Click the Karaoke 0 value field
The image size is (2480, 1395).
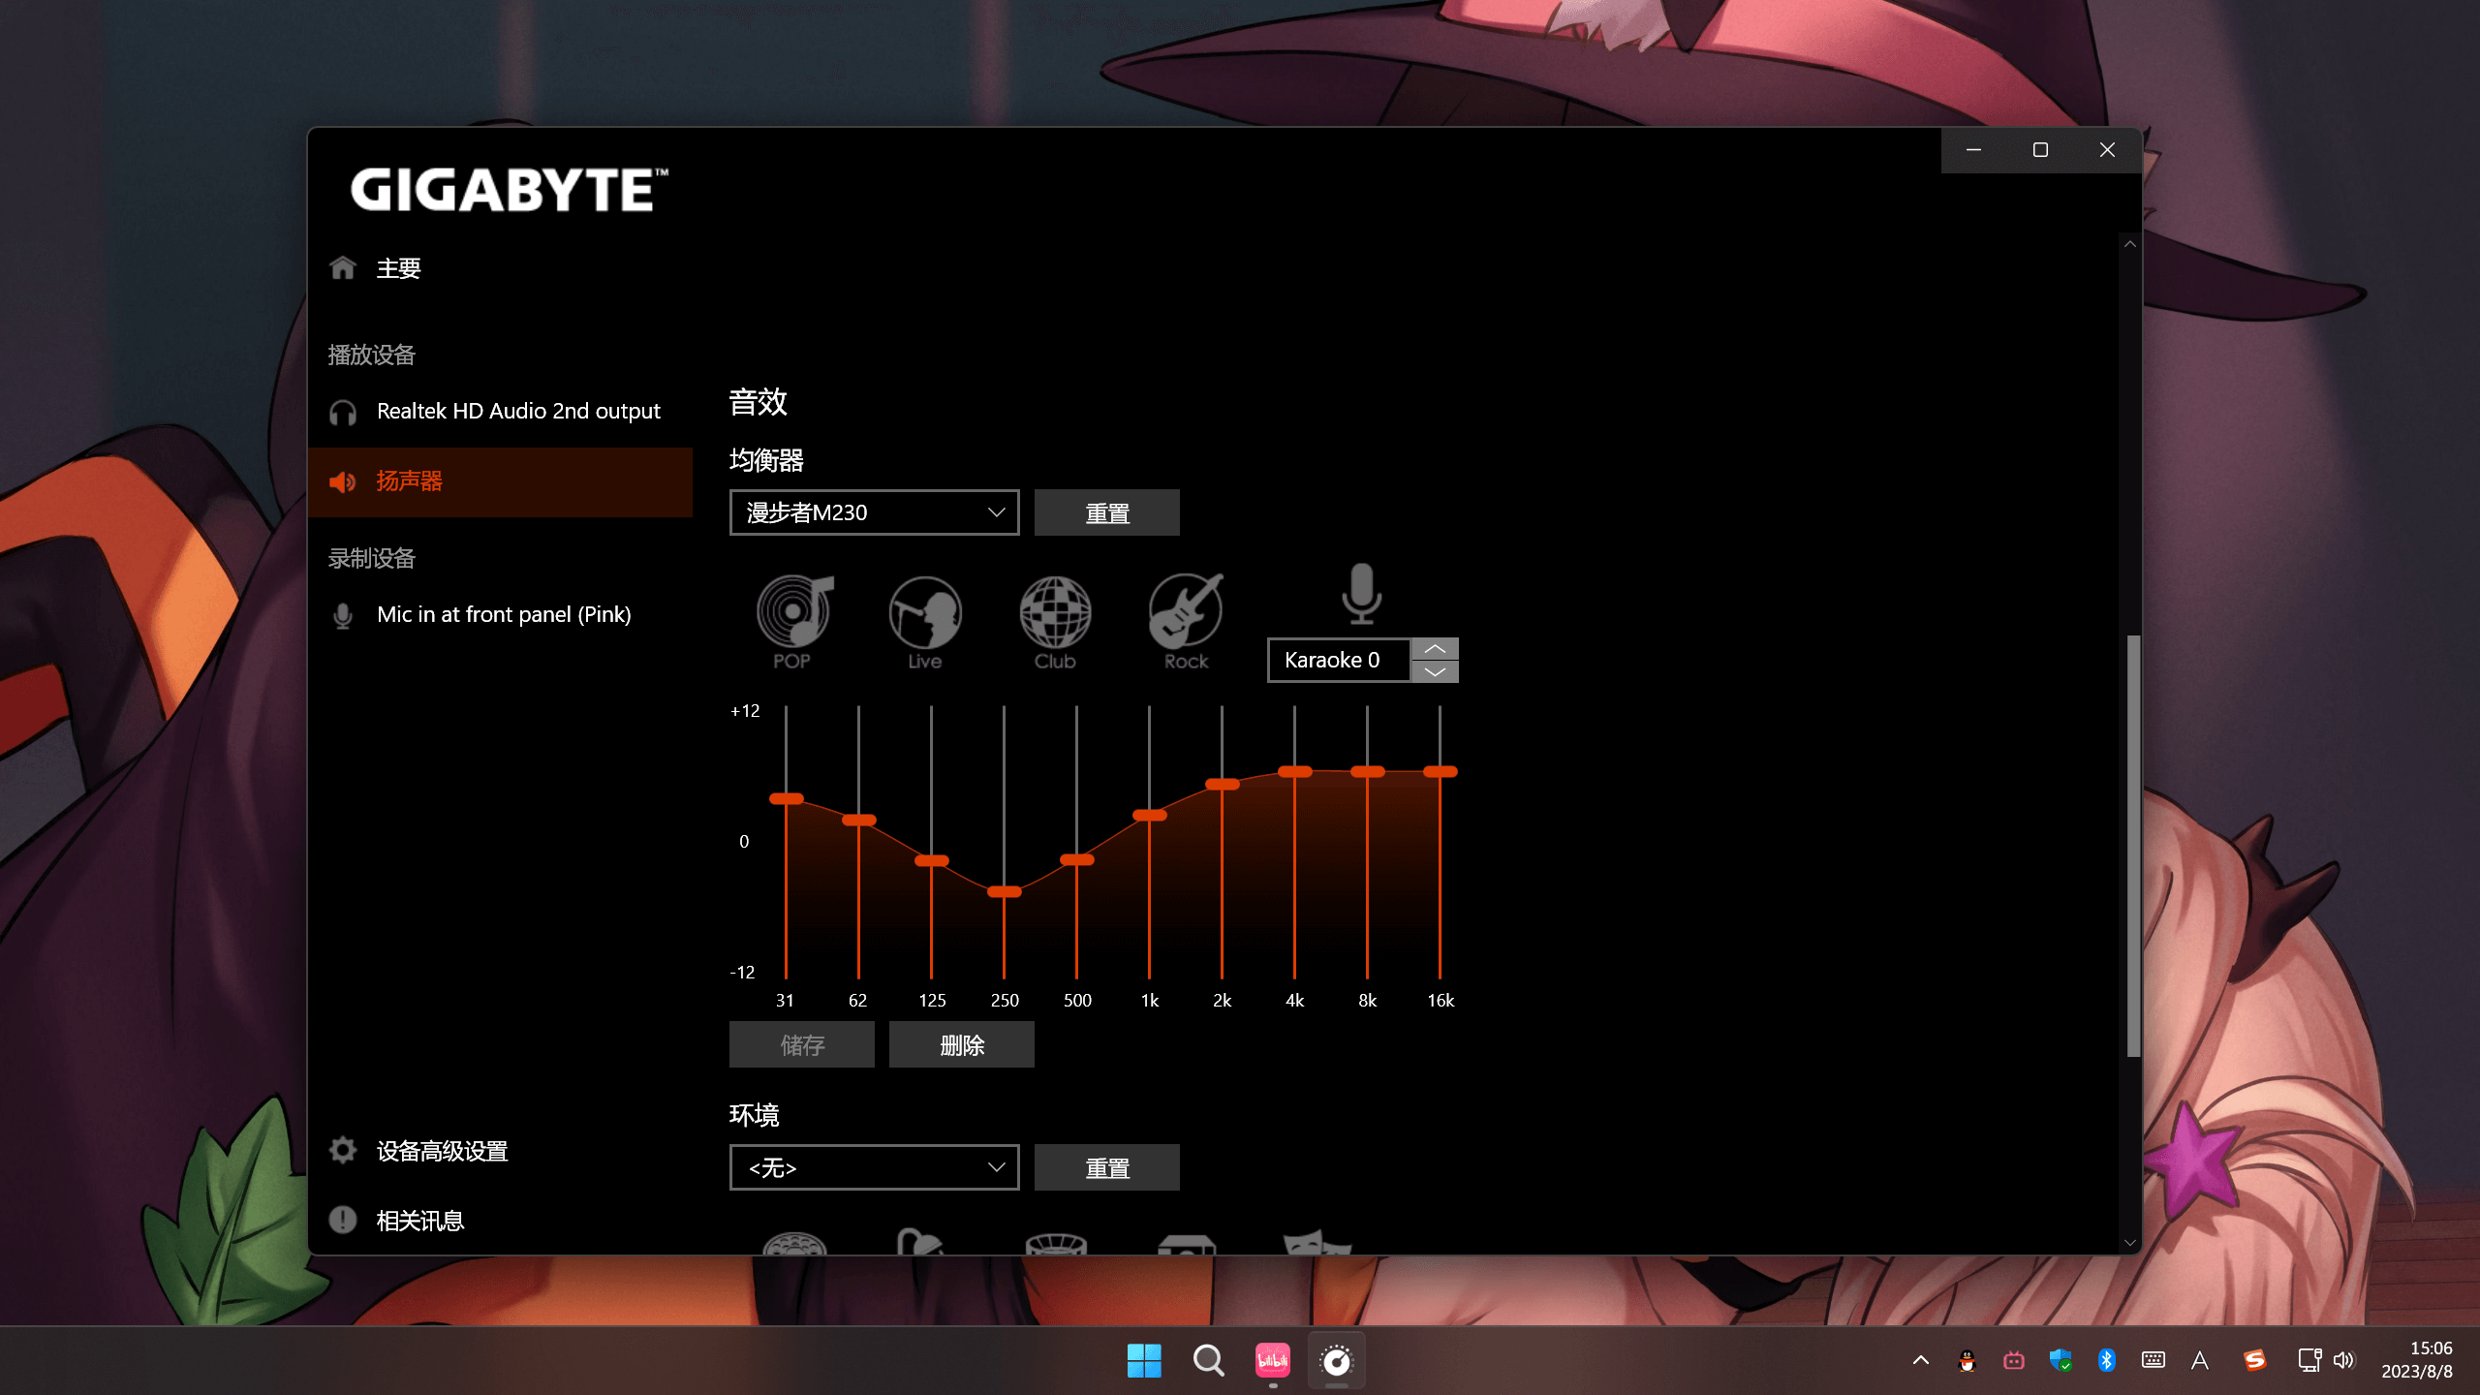click(1339, 660)
